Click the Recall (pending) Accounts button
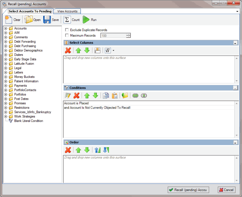The height and width of the screenshot is (197, 242). click(x=188, y=190)
